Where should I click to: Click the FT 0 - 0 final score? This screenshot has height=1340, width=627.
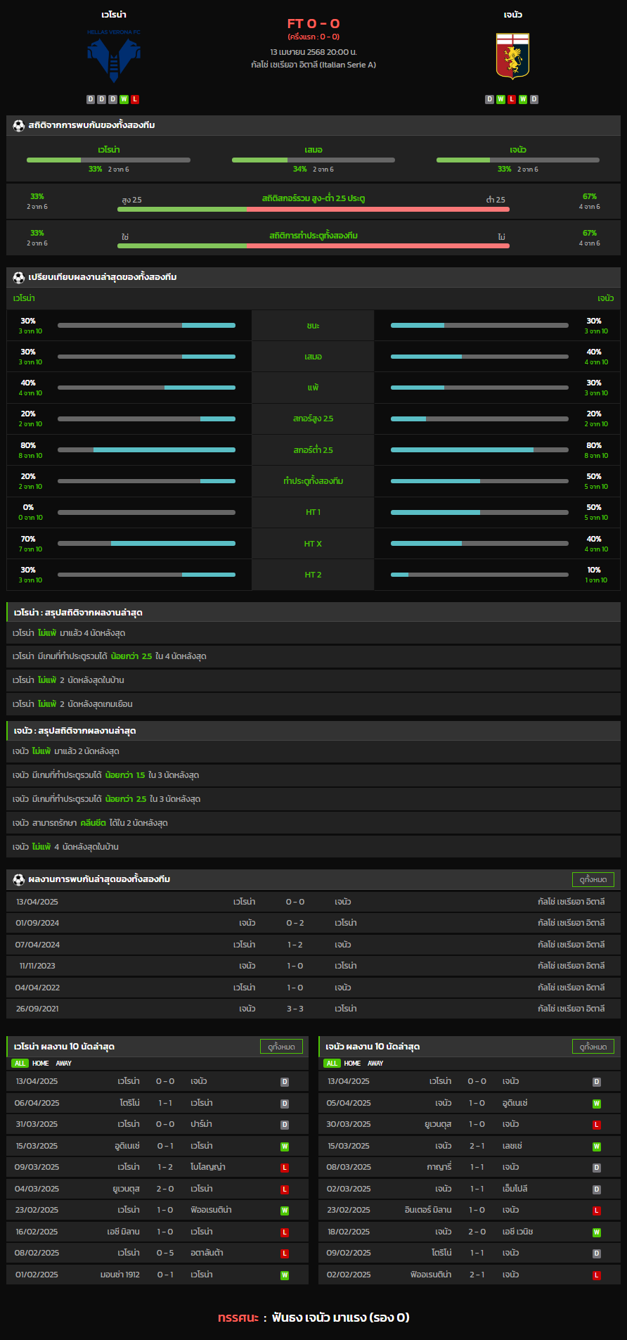point(313,23)
